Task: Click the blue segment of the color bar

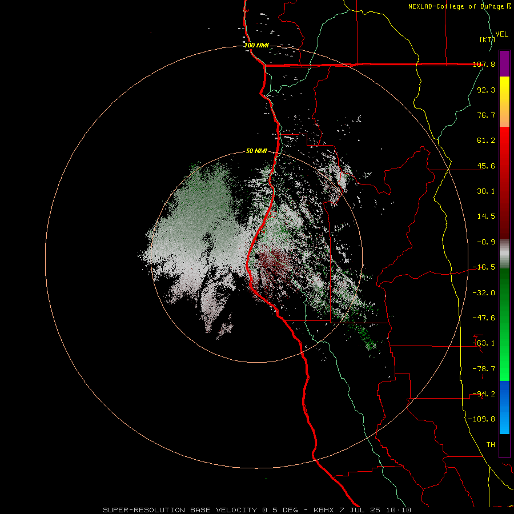Action: [504, 407]
